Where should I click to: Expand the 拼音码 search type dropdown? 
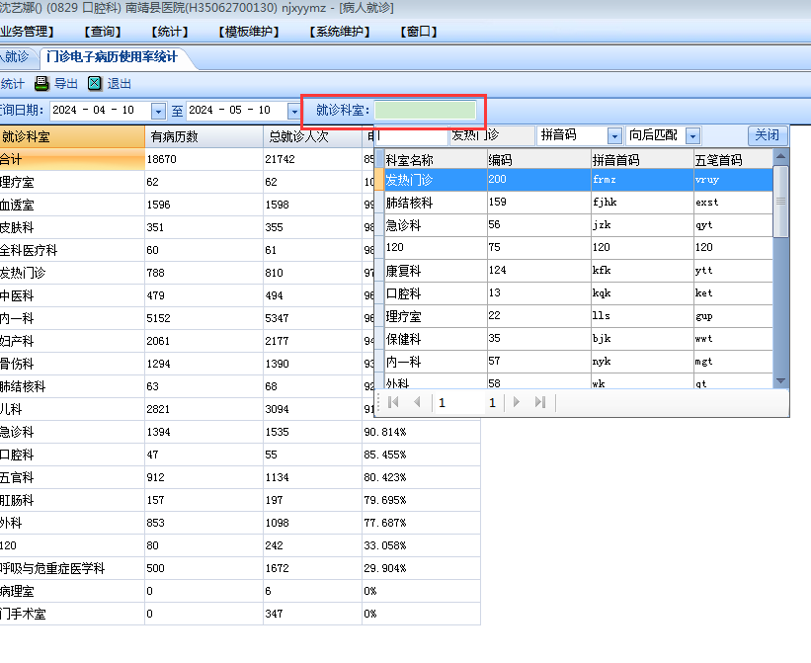tap(614, 136)
